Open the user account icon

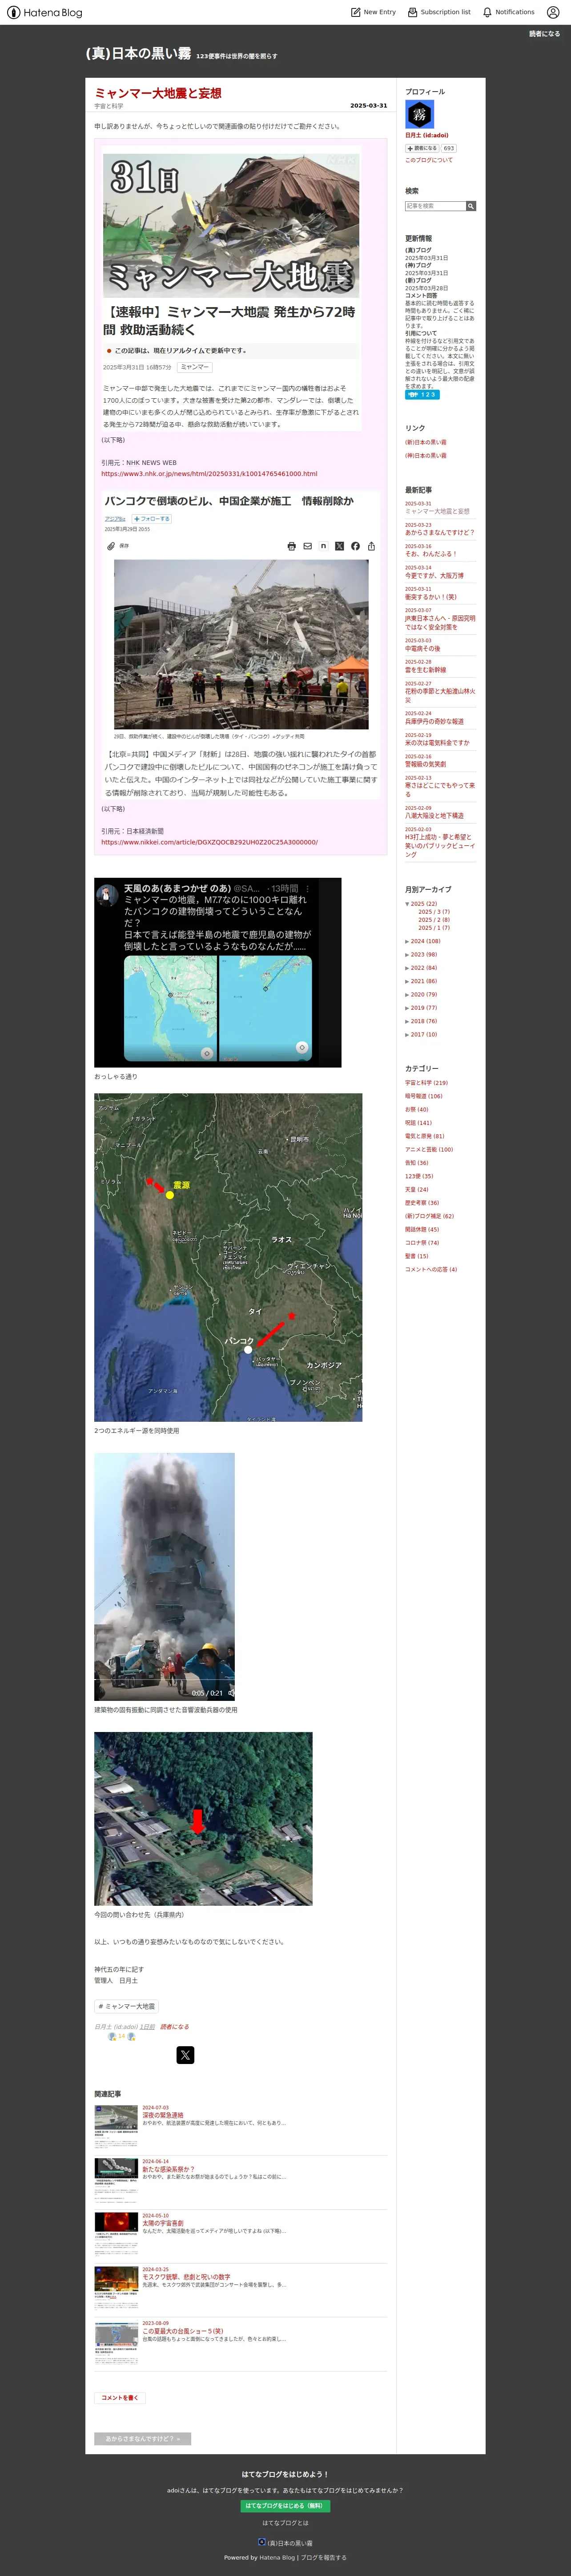pos(553,12)
